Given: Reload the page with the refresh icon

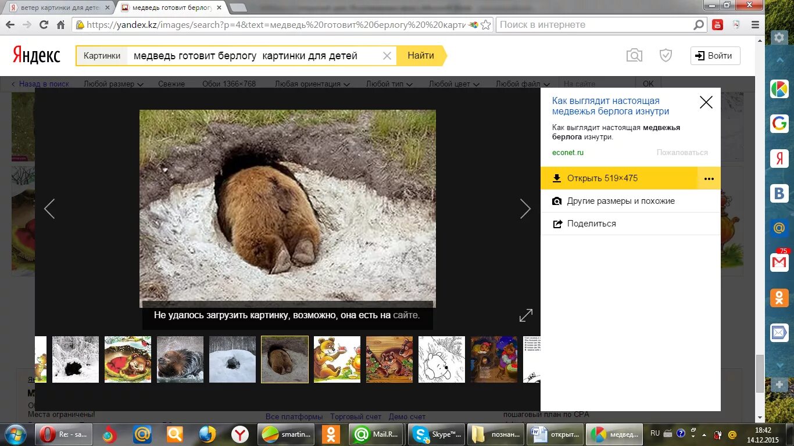Looking at the screenshot, I should point(44,25).
